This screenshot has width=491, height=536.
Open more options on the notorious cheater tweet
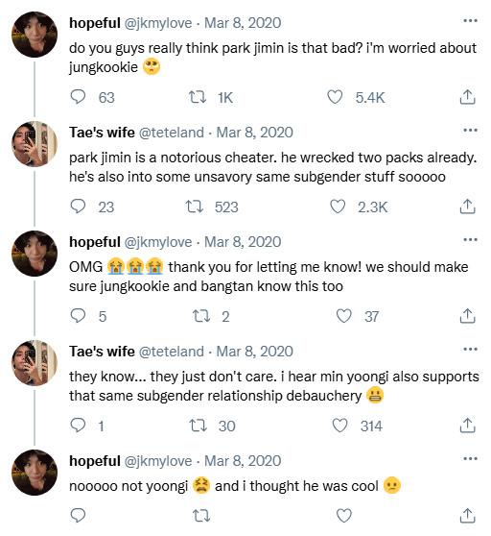click(x=470, y=131)
